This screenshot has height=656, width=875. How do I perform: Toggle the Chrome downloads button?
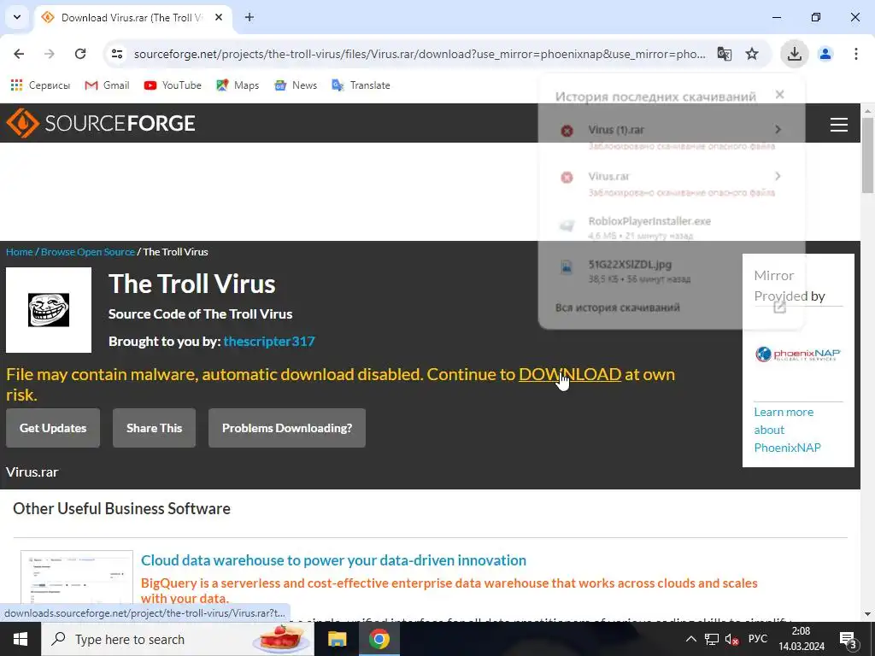(794, 54)
